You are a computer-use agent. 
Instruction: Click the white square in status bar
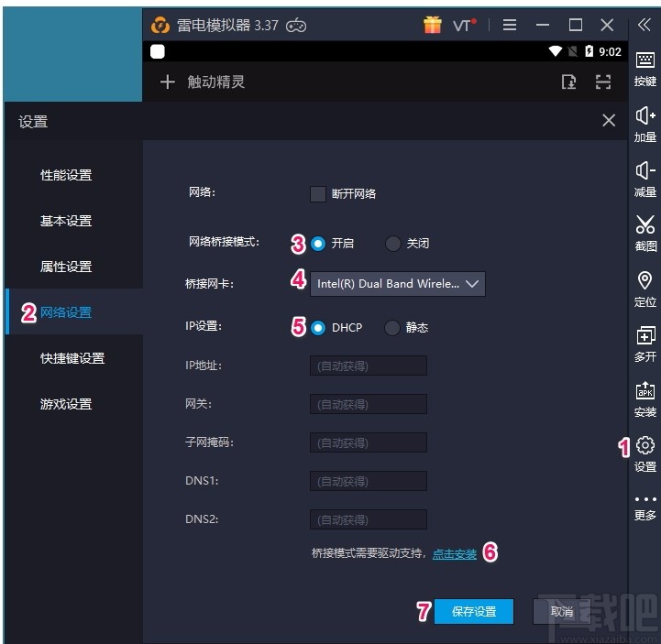click(x=158, y=51)
